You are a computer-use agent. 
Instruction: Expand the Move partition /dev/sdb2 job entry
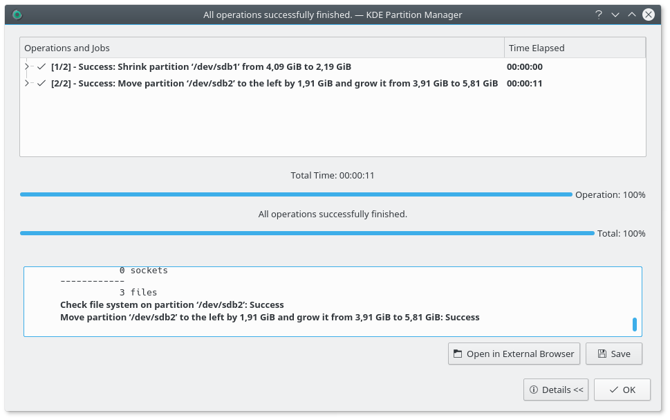pyautogui.click(x=26, y=83)
